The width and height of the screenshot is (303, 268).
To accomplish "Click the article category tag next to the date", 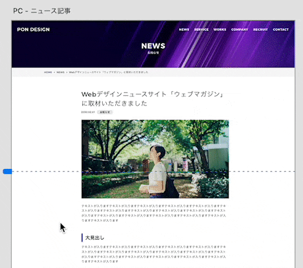I will [x=105, y=112].
